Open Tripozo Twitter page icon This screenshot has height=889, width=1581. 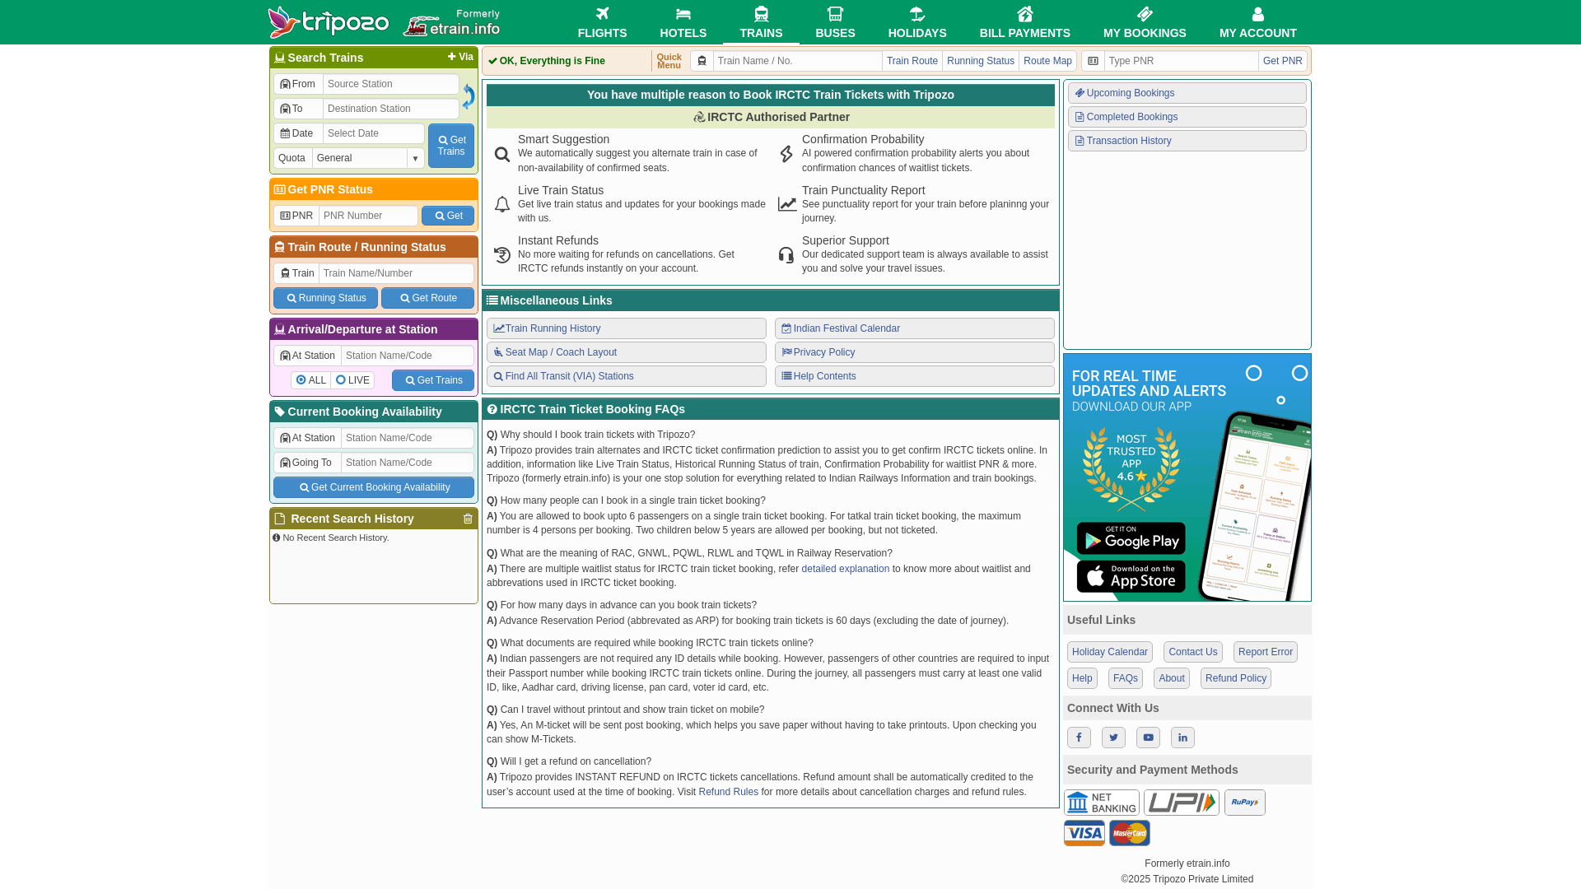pyautogui.click(x=1113, y=738)
